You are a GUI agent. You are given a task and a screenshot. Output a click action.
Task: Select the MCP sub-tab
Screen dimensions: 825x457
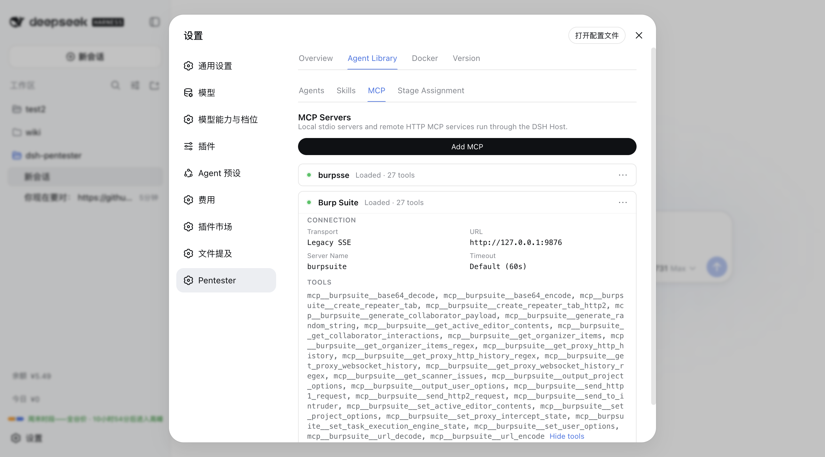tap(376, 91)
